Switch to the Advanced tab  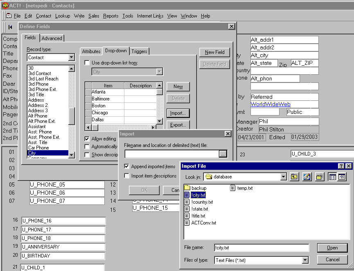pyautogui.click(x=52, y=38)
